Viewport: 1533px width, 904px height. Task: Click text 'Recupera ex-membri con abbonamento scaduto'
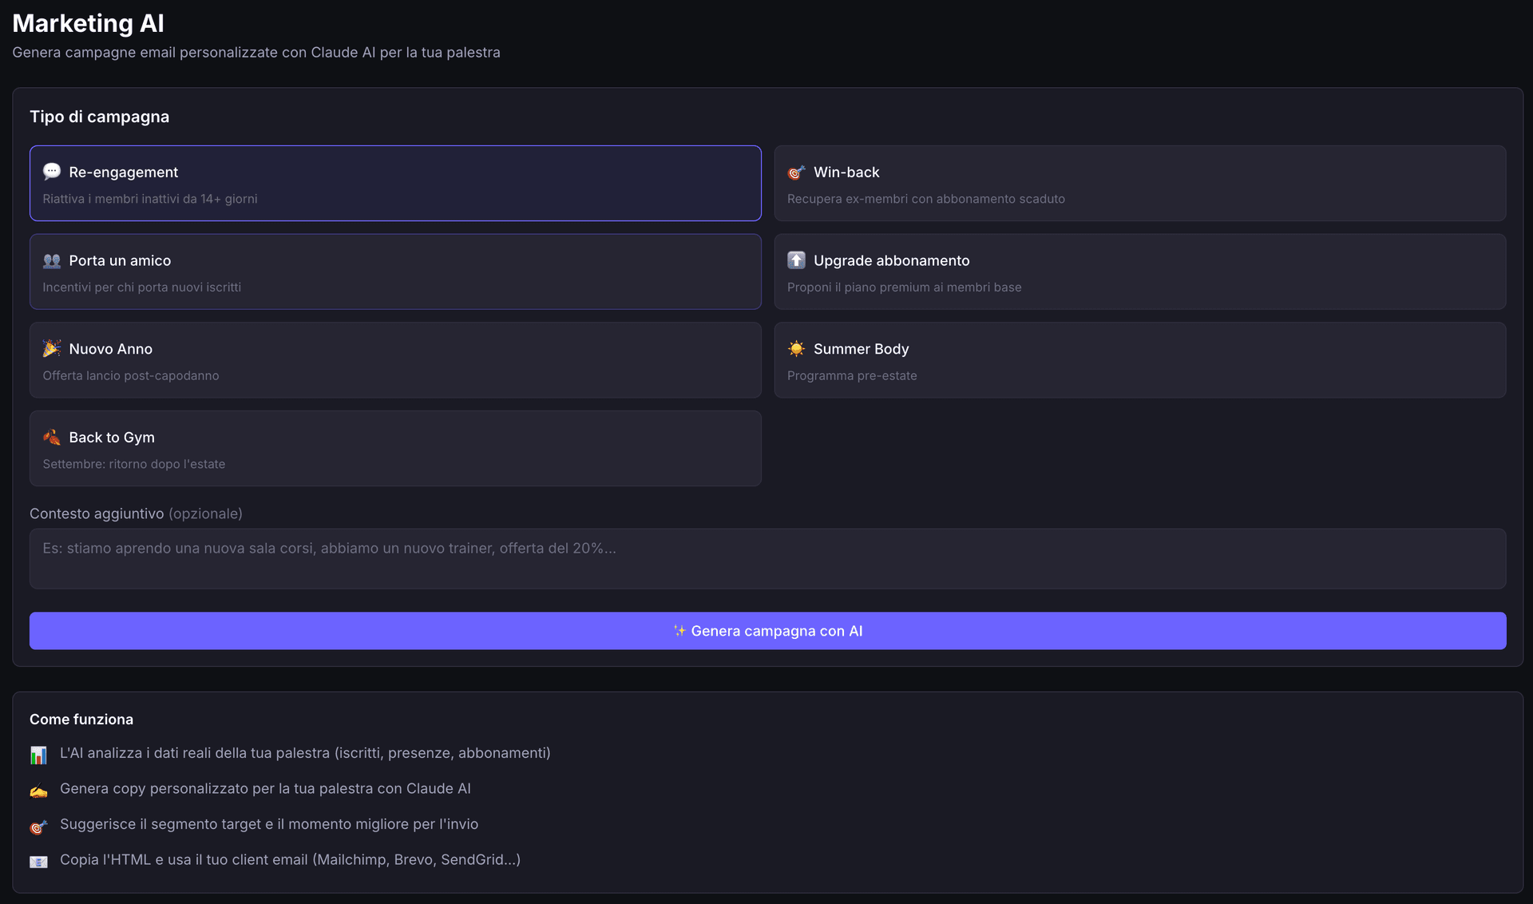[x=926, y=199]
